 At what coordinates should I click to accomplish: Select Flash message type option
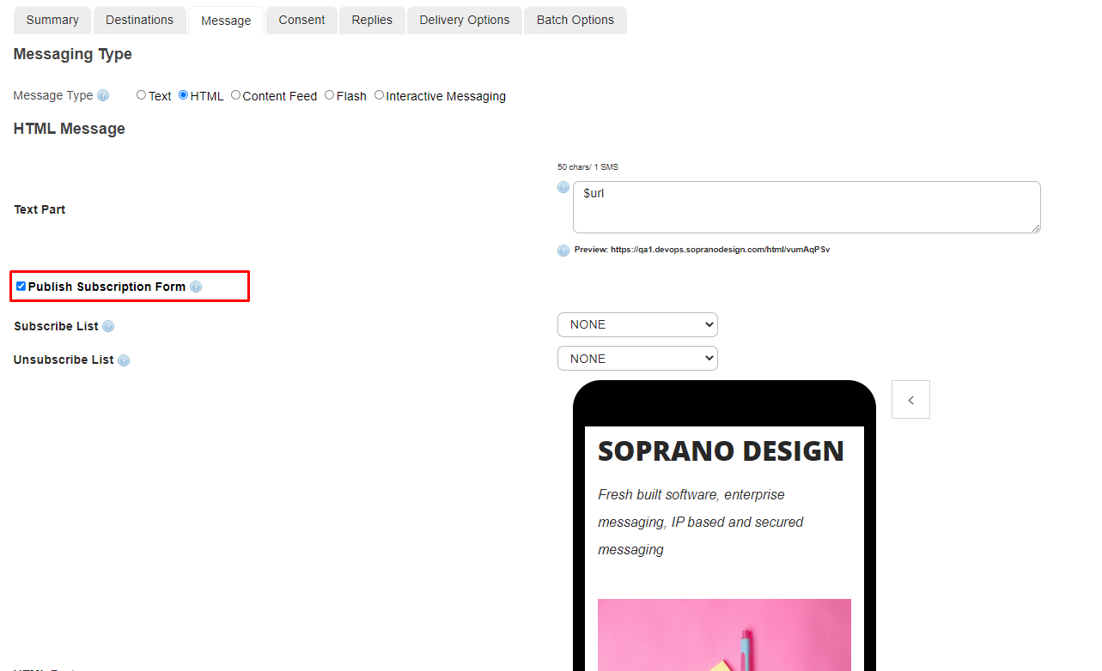(x=329, y=95)
